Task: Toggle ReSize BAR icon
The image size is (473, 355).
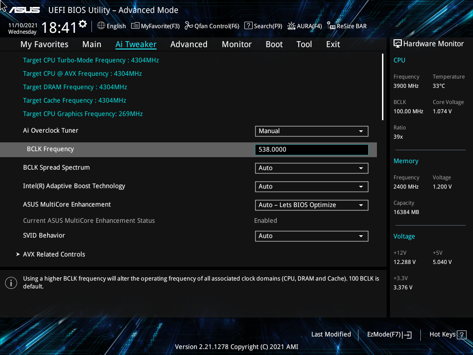Action: pos(331,26)
